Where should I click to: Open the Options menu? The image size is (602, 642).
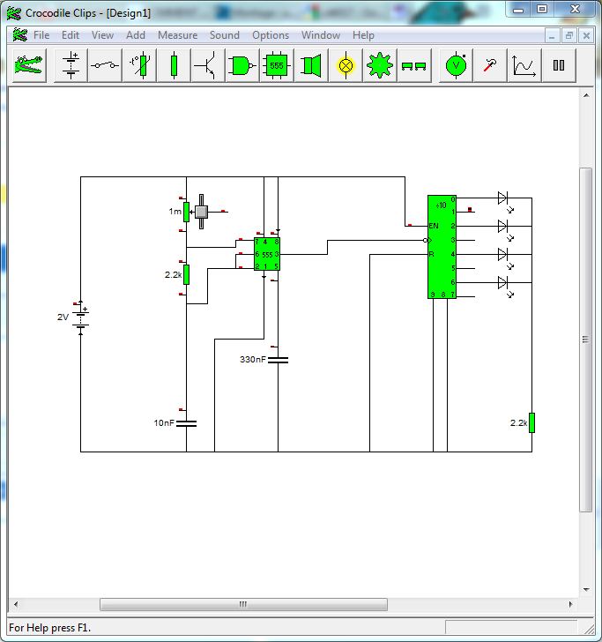tap(271, 35)
